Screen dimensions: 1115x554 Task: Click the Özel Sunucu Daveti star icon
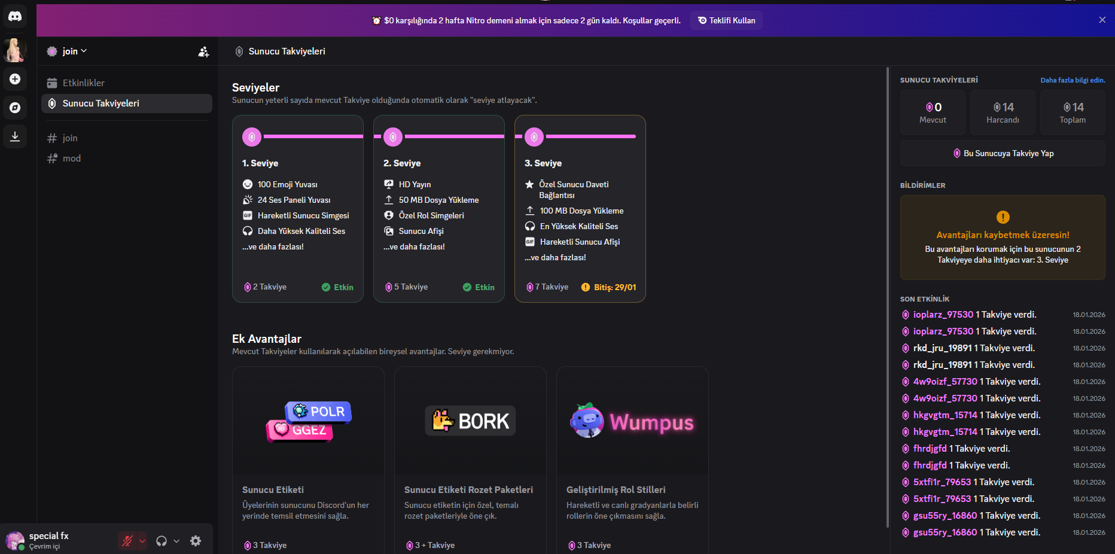pos(529,184)
